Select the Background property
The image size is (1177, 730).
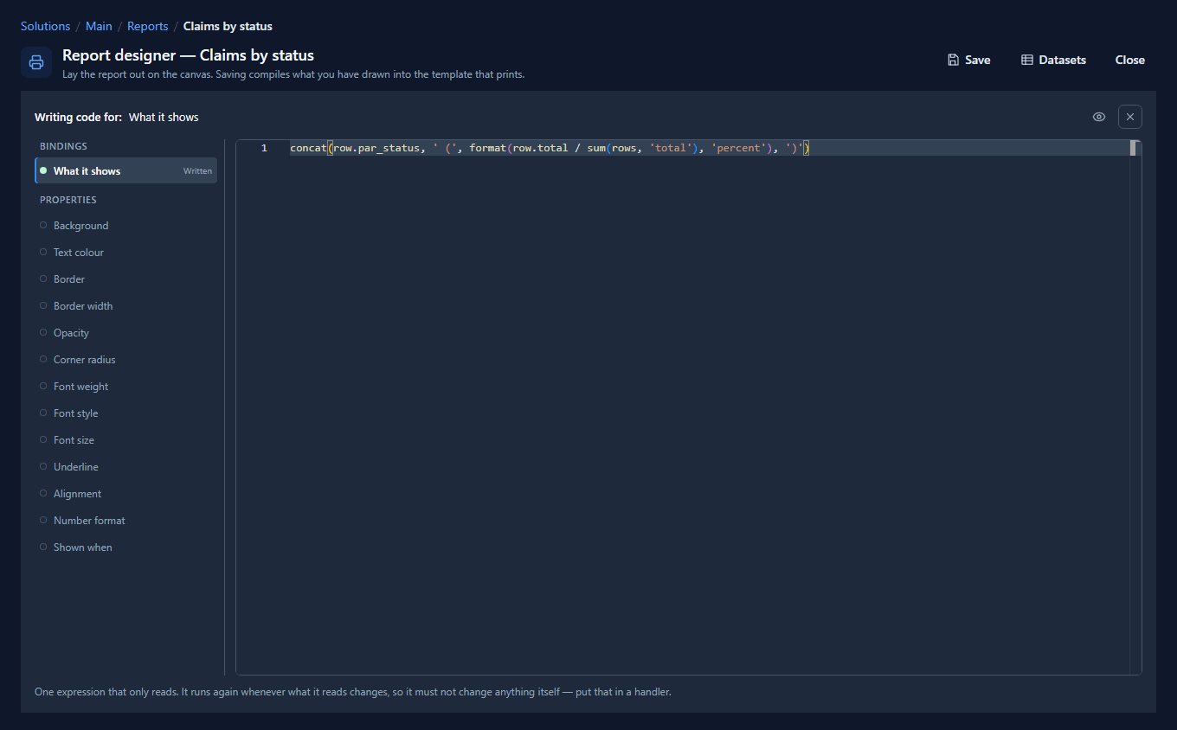(126, 226)
